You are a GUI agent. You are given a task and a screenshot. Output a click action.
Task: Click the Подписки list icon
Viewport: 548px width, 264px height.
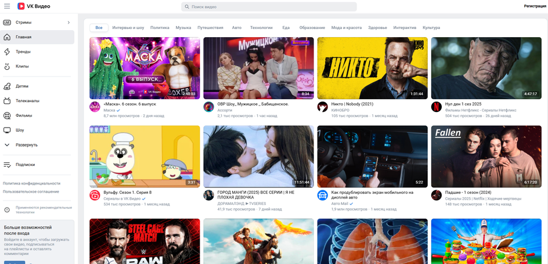click(7, 165)
